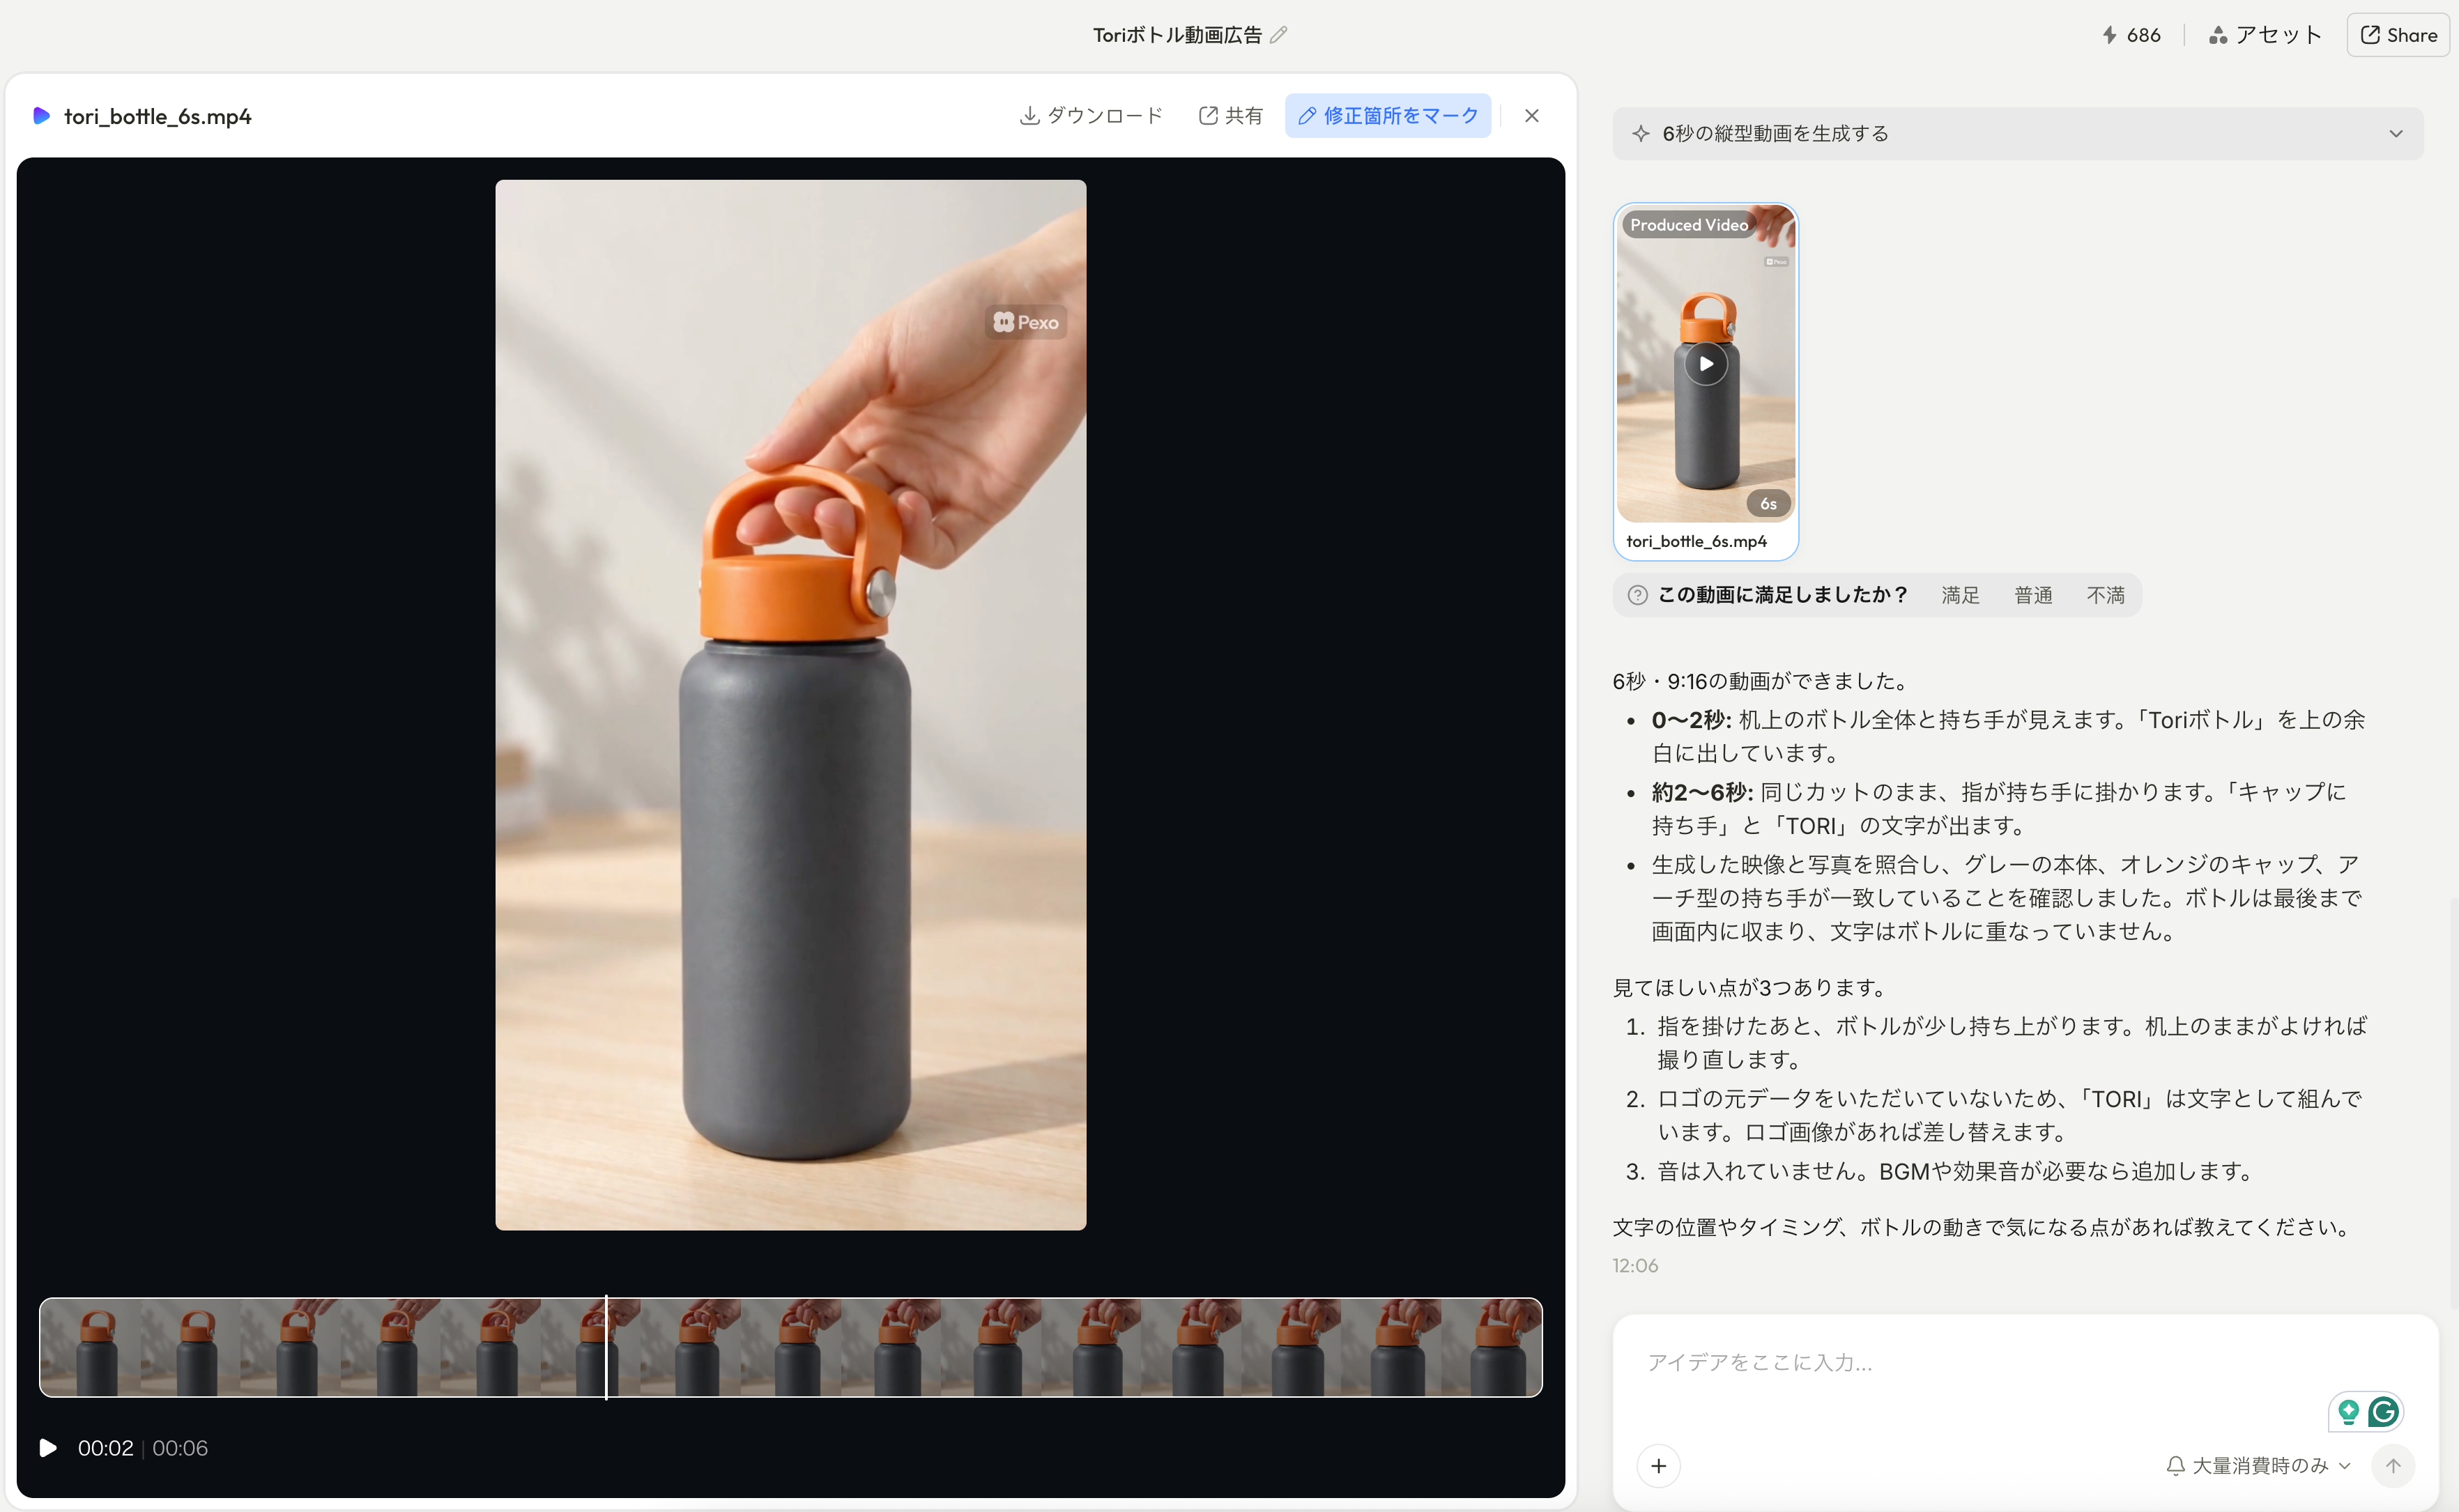
Task: Play the Produced Video thumbnail
Action: (x=1705, y=364)
